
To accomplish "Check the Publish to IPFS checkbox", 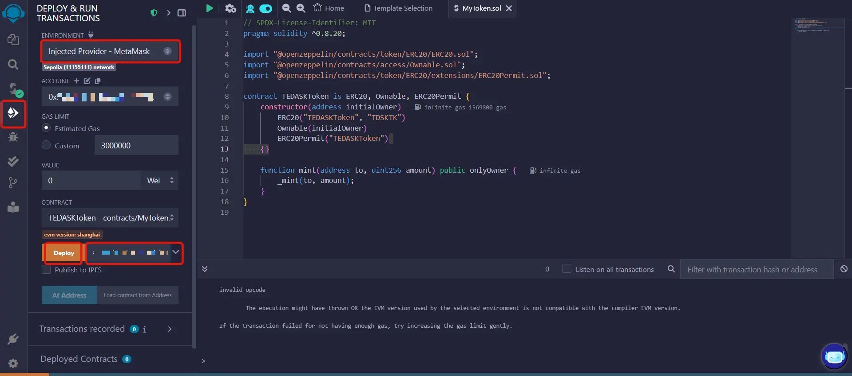I will (x=46, y=269).
